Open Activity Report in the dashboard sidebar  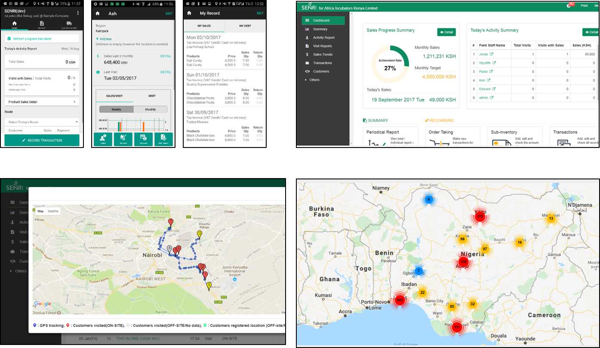323,37
